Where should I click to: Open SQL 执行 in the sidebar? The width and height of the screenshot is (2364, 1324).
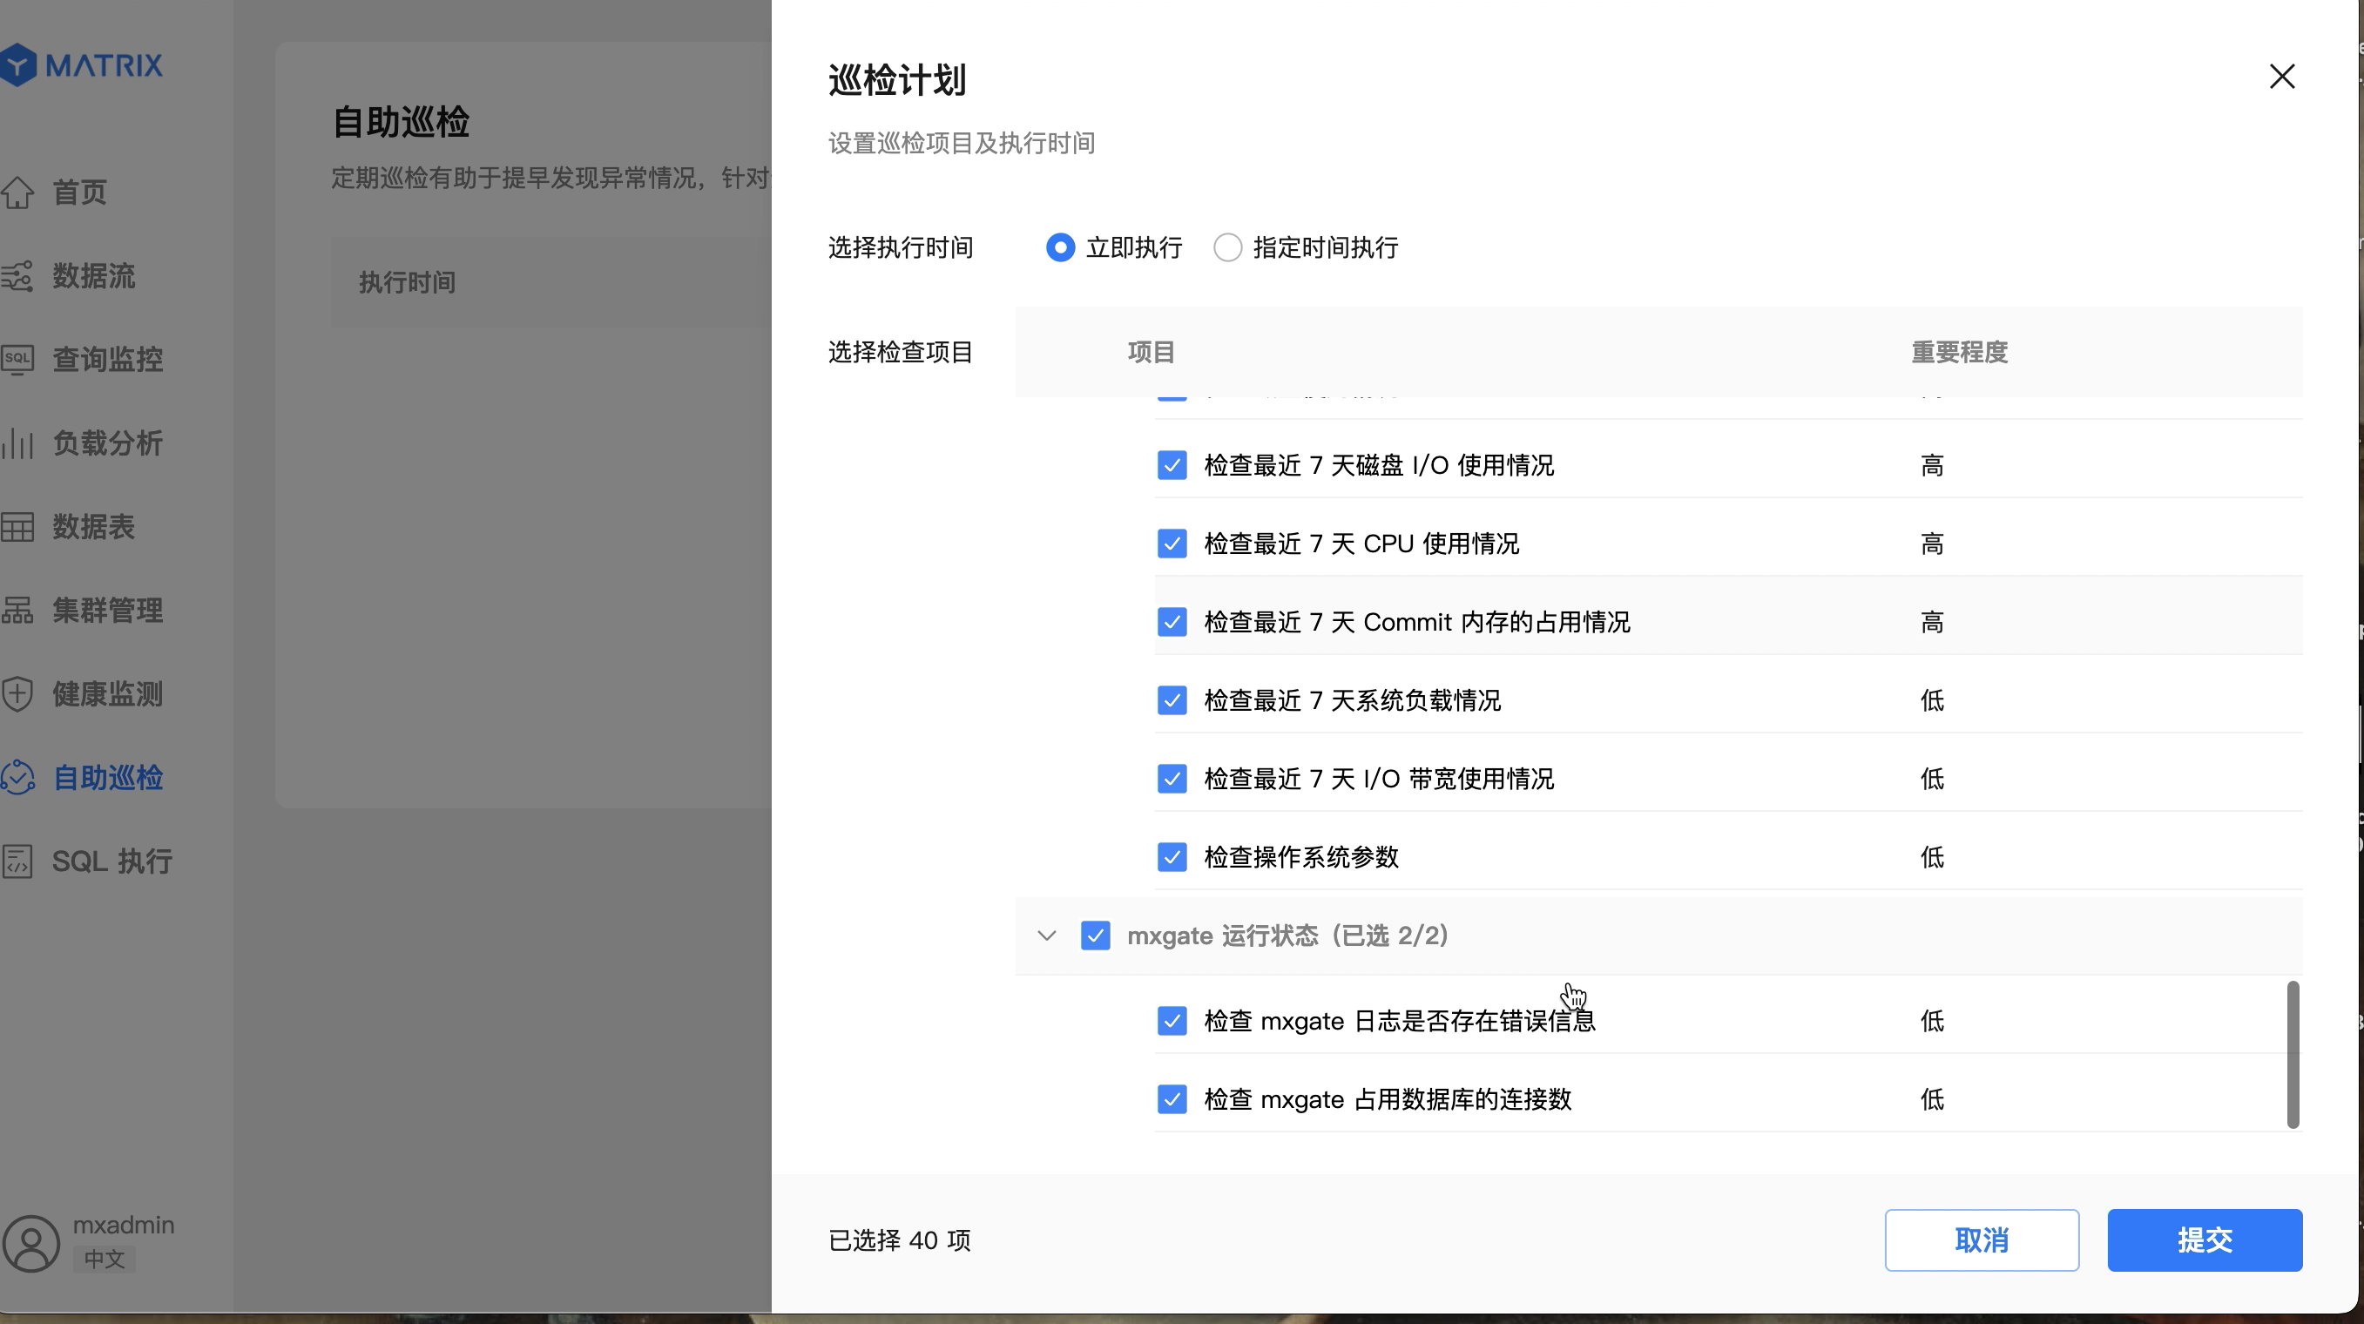coord(112,861)
